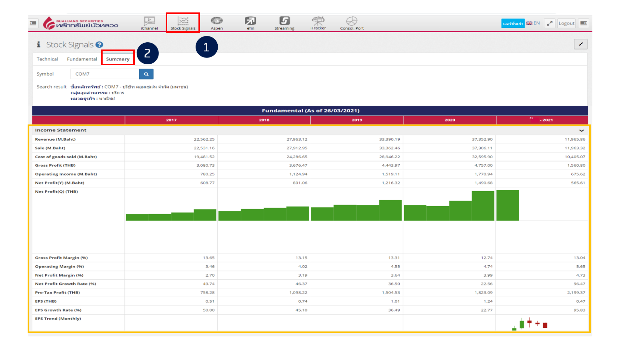620x349 pixels.
Task: Open the Stock Signals tool
Action: coord(183,23)
